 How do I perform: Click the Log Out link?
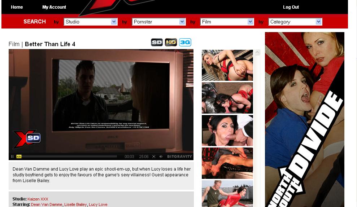click(x=291, y=7)
